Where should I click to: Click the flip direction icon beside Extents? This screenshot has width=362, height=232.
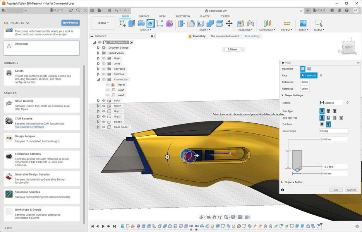pyautogui.click(x=347, y=103)
